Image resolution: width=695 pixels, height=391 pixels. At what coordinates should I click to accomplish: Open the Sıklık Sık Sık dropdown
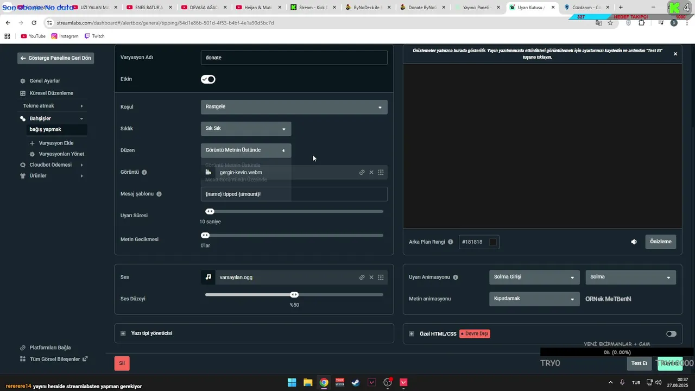coord(246,129)
